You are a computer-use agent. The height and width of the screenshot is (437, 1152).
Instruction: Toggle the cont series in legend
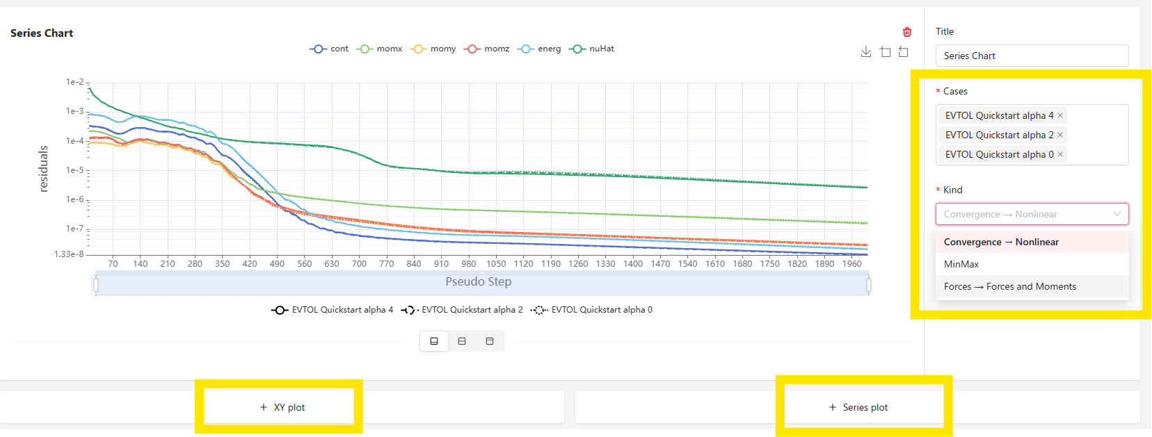[x=329, y=49]
